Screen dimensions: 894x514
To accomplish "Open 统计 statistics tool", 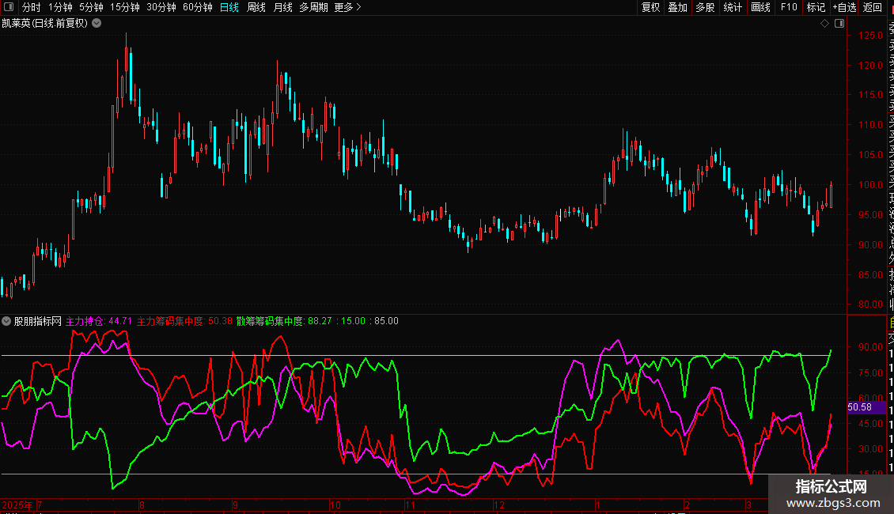I will [733, 7].
